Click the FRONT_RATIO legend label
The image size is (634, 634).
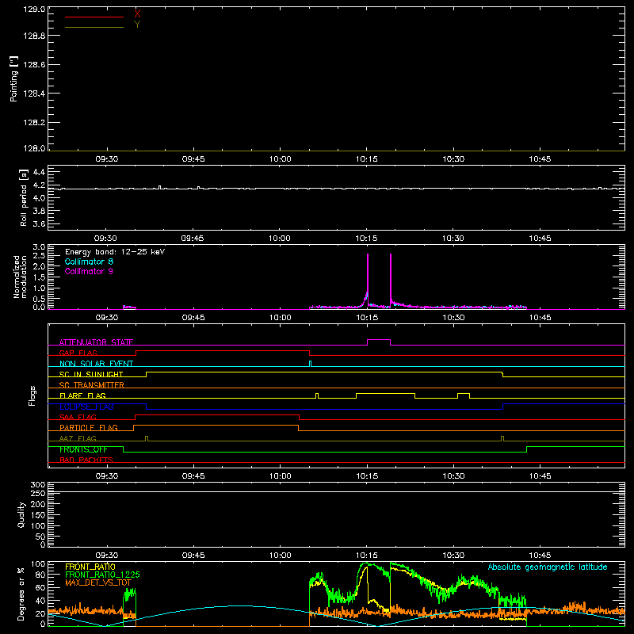(90, 567)
